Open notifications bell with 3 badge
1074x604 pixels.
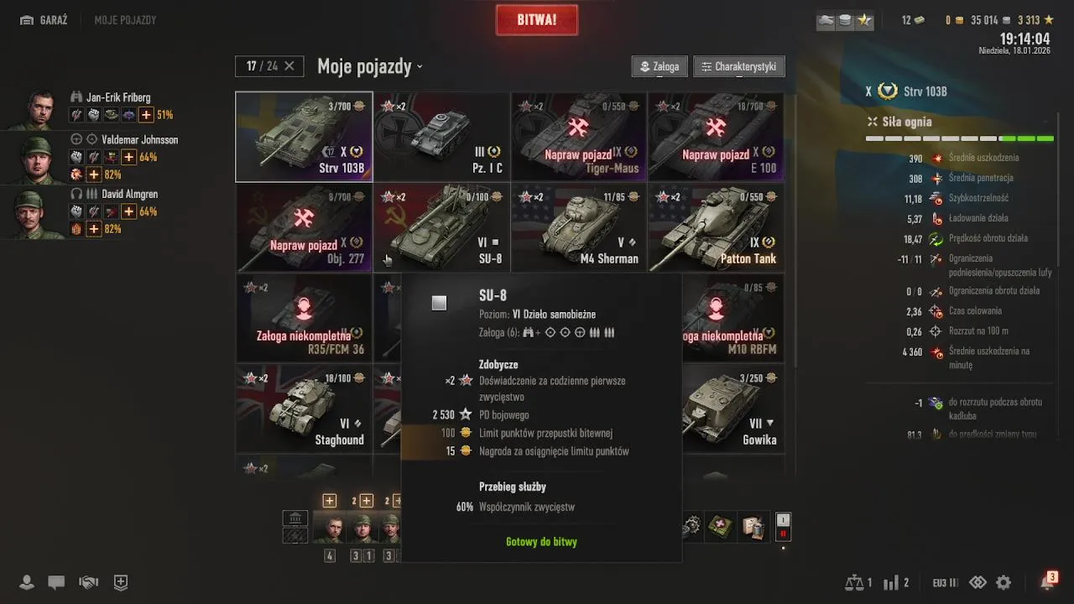[1047, 581]
